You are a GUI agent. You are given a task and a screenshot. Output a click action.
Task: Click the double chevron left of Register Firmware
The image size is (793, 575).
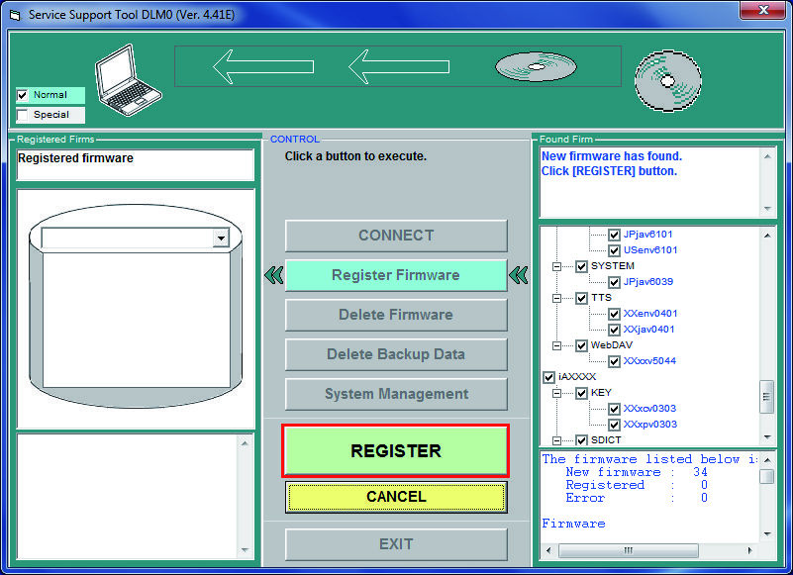(x=273, y=275)
